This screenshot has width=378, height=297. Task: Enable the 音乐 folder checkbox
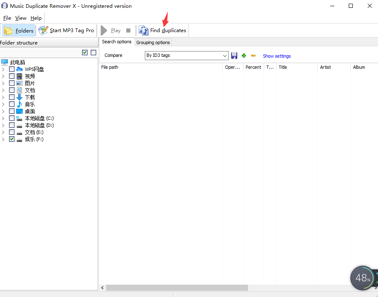pyautogui.click(x=12, y=104)
